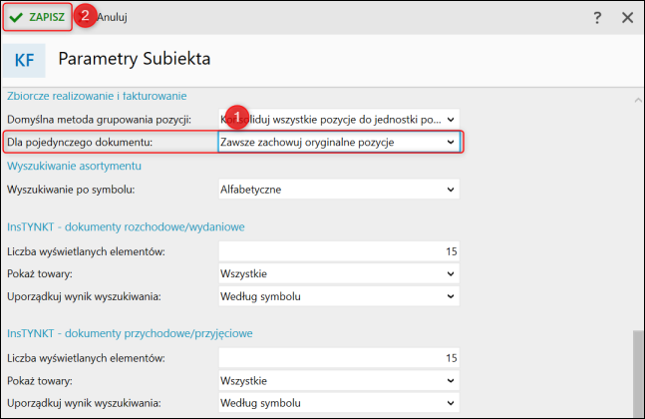Image resolution: width=645 pixels, height=419 pixels.
Task: Click the Zbiorcze realizowanie i fakturowanie heading
Action: click(97, 96)
